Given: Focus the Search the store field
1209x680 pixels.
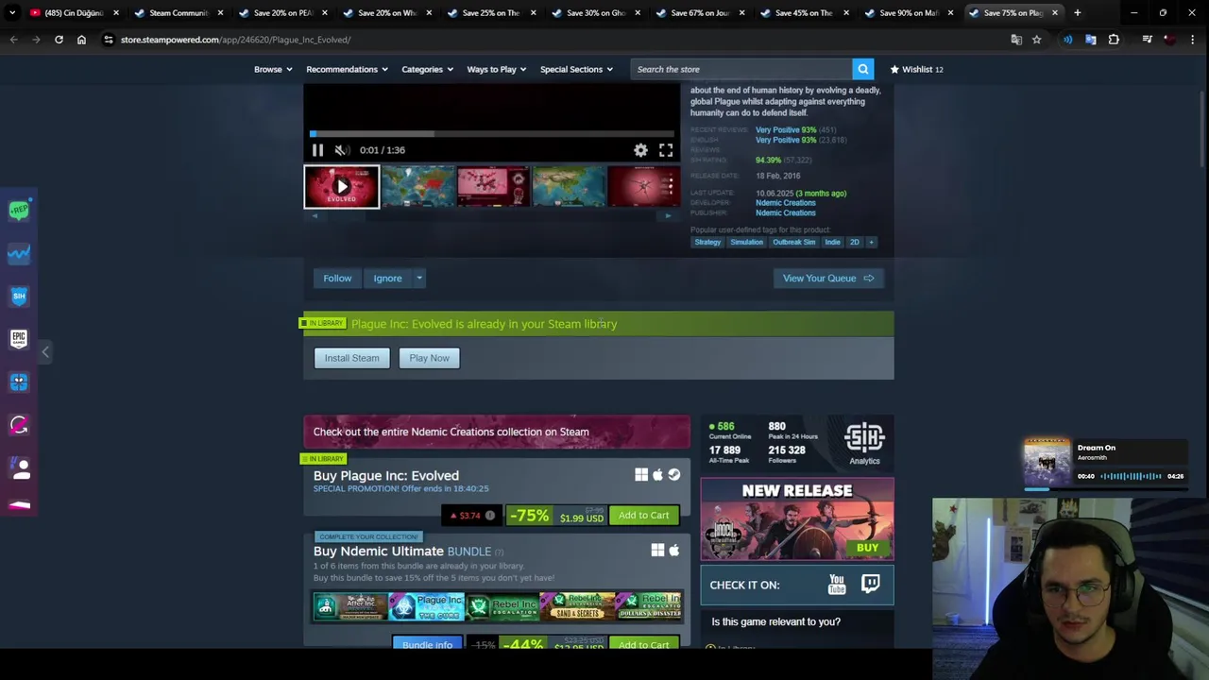Looking at the screenshot, I should click(x=741, y=69).
